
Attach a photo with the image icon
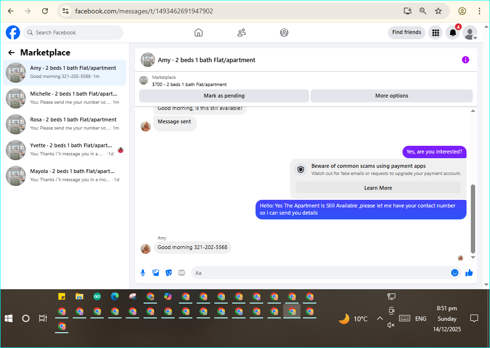pos(156,273)
